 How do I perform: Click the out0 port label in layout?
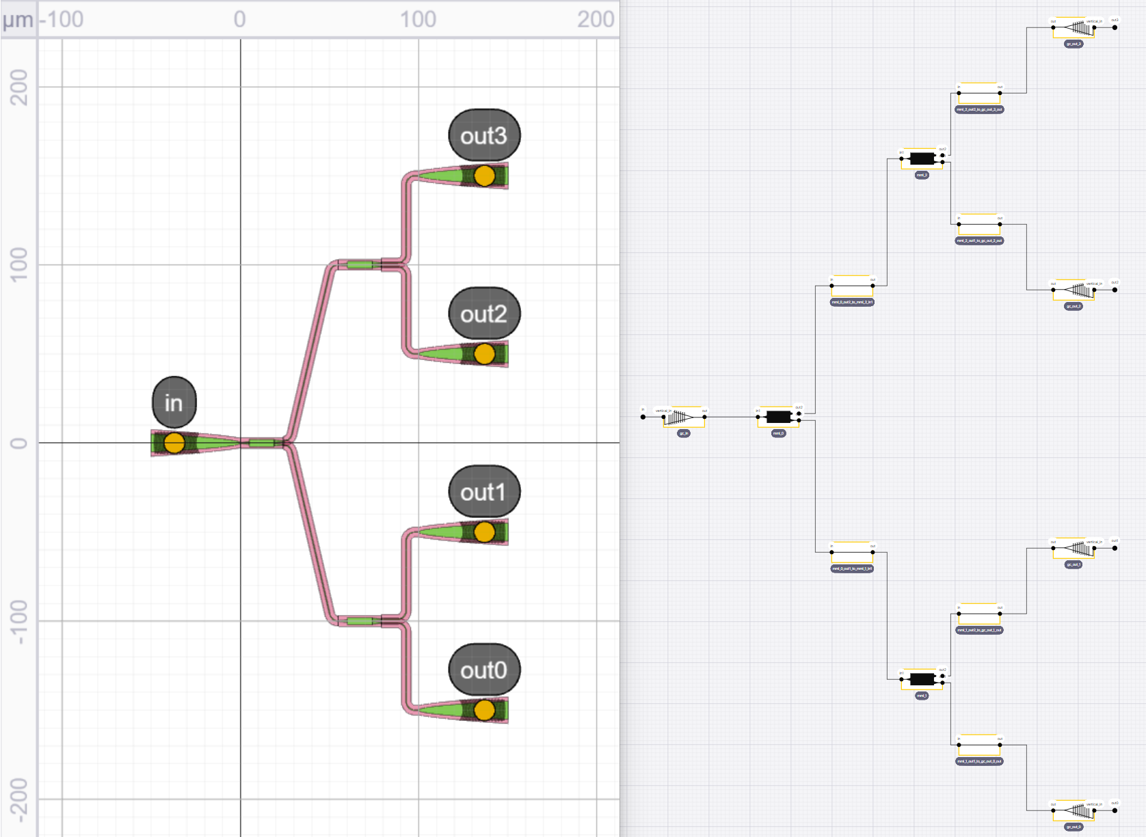pyautogui.click(x=484, y=670)
